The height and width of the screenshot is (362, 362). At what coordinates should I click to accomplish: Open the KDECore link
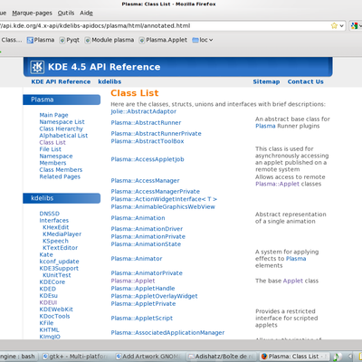(52, 282)
